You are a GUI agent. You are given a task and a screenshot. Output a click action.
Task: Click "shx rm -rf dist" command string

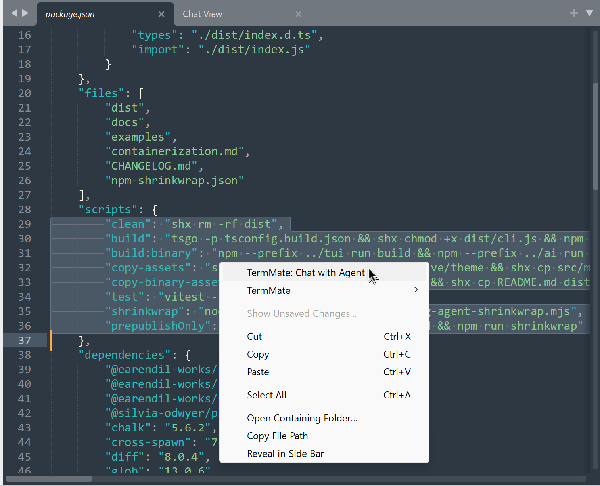coord(221,224)
